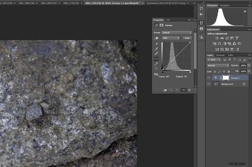Hide the Background layer

pos(209,84)
